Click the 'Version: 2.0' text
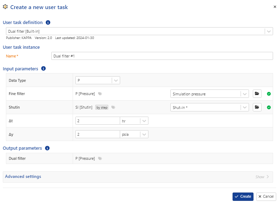Viewport: 279px width, 204px height. click(x=43, y=38)
